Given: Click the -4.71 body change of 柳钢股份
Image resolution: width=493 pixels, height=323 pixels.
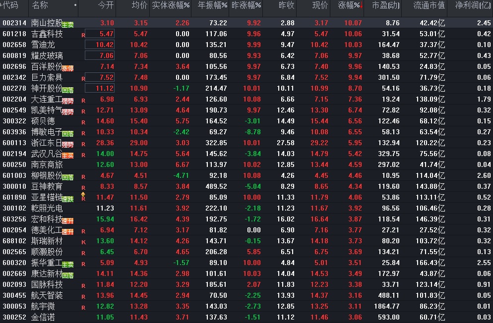Looking at the screenshot, I should pyautogui.click(x=181, y=175).
